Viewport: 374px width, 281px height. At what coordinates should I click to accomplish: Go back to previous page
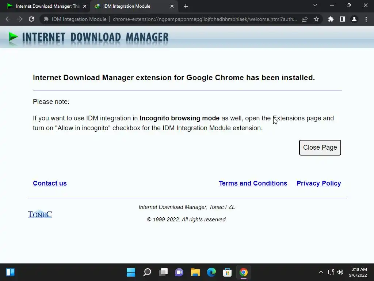pos(8,19)
